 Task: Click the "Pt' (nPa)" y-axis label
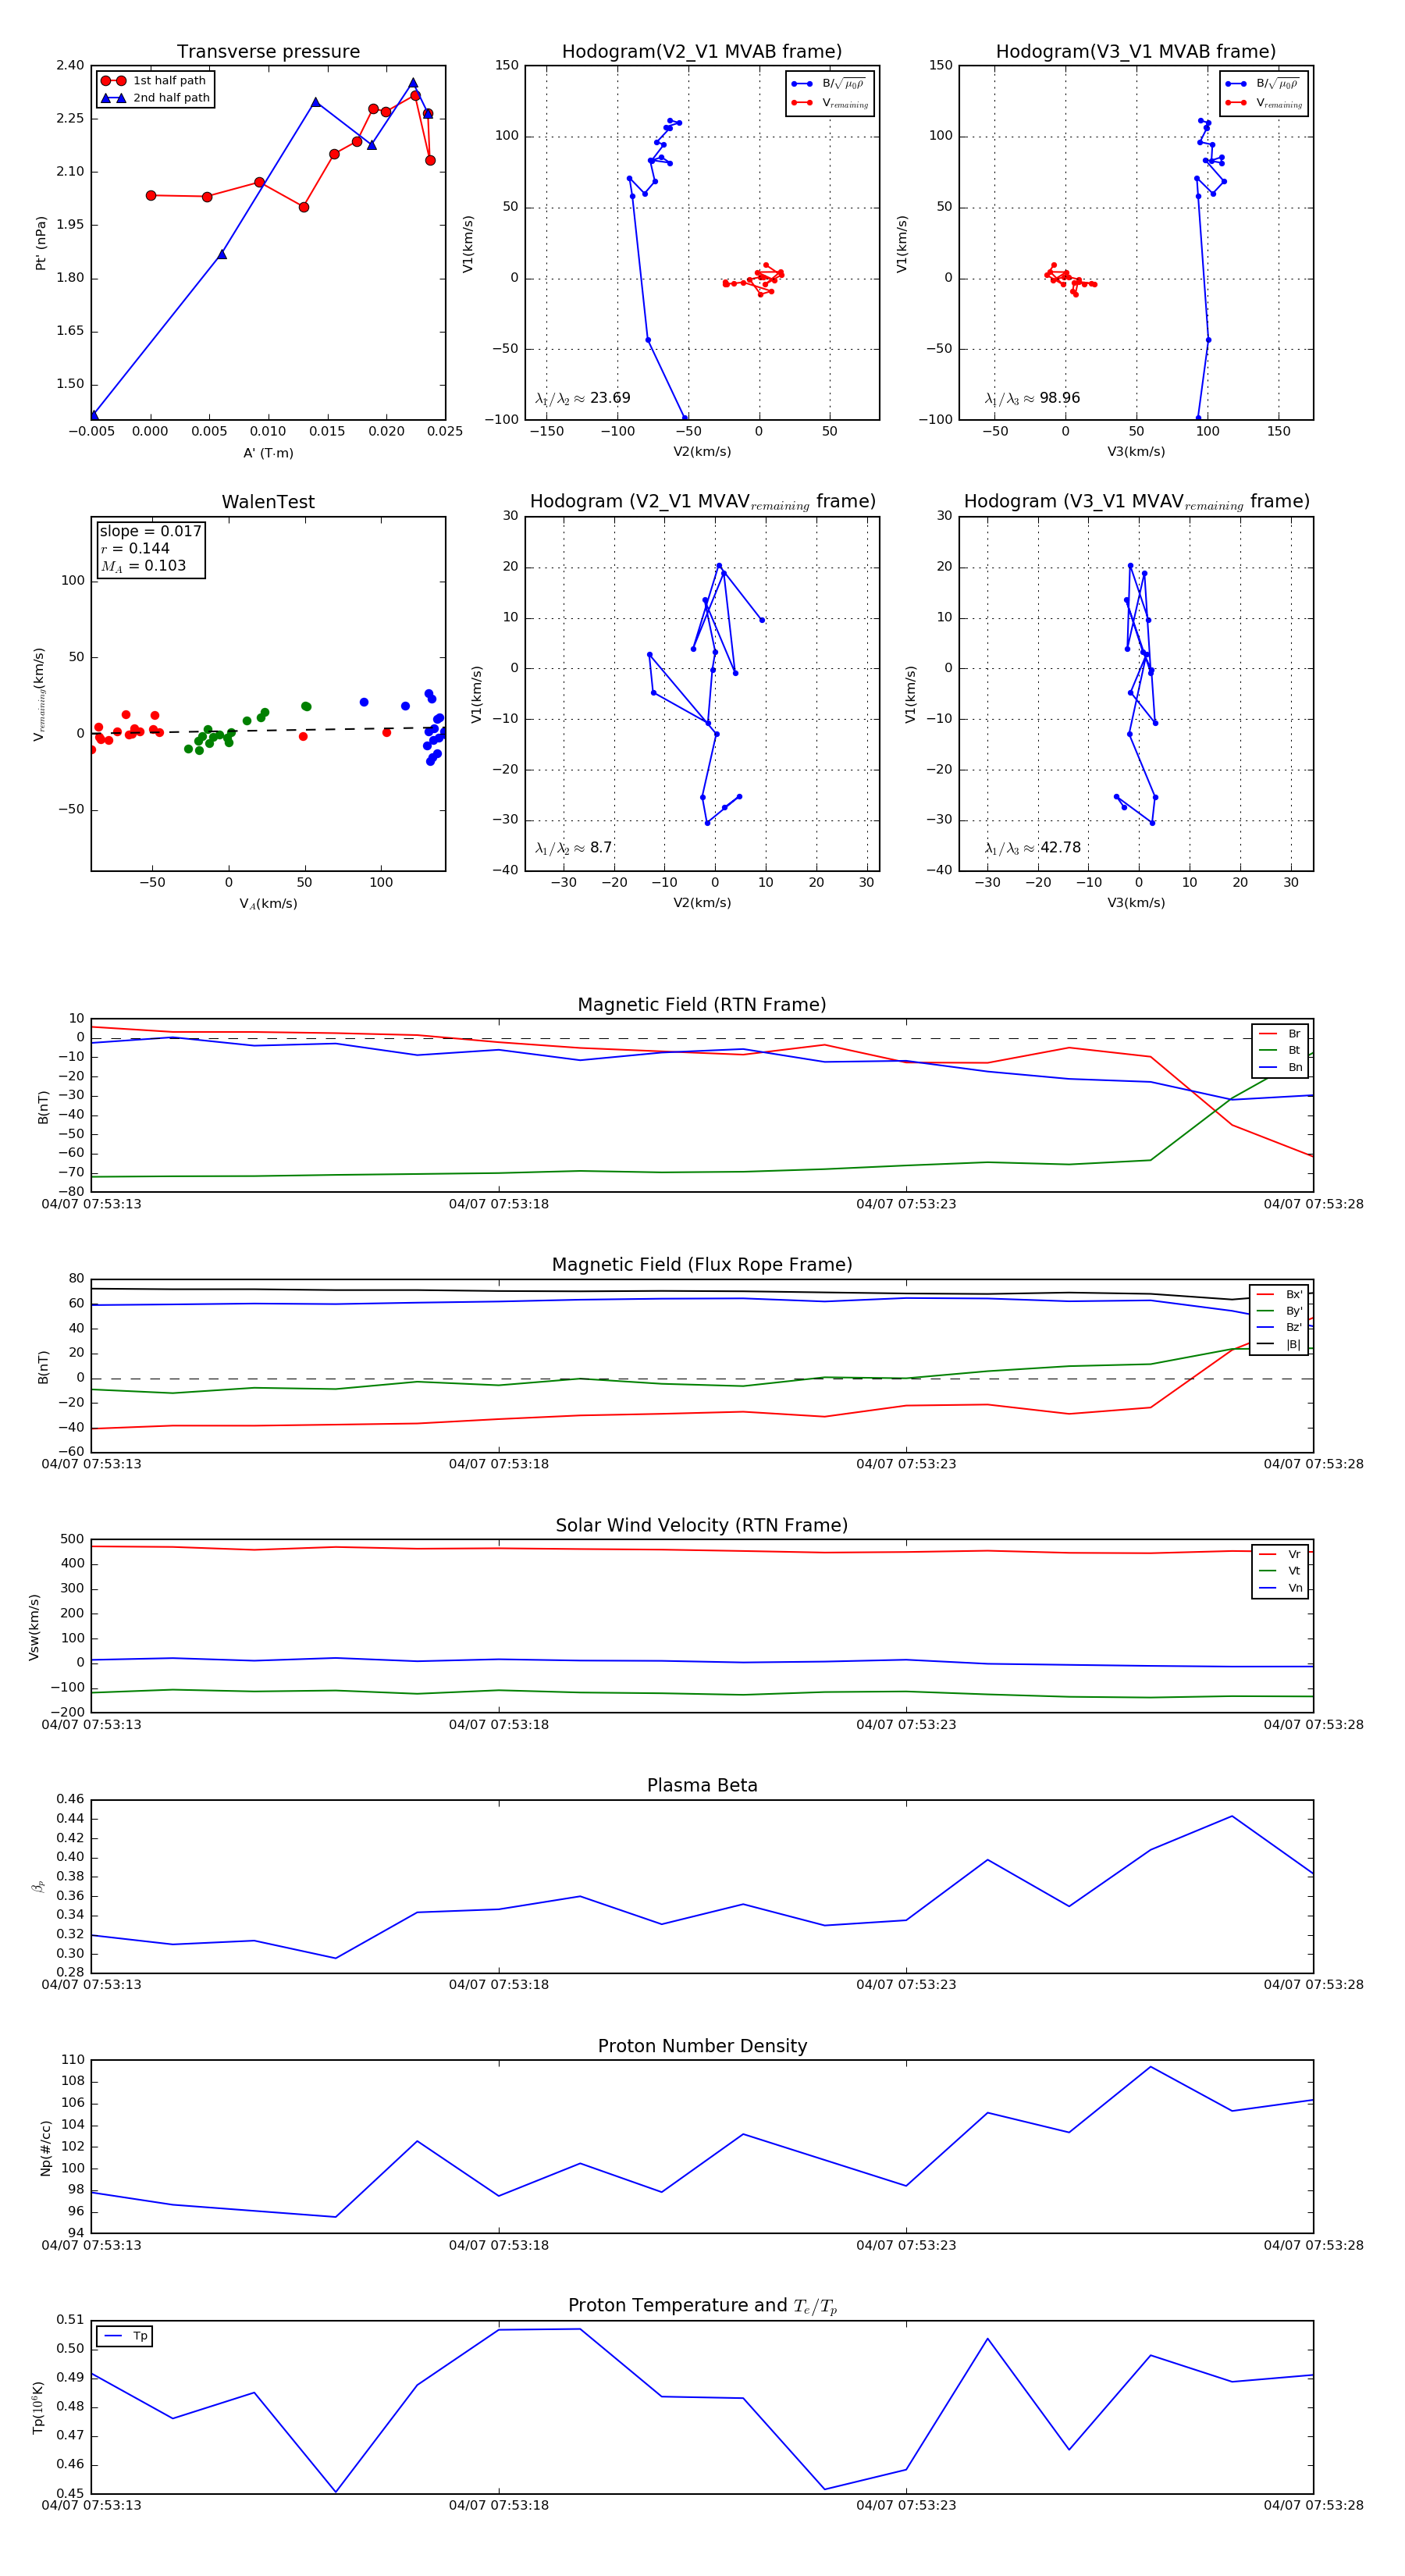41,243
